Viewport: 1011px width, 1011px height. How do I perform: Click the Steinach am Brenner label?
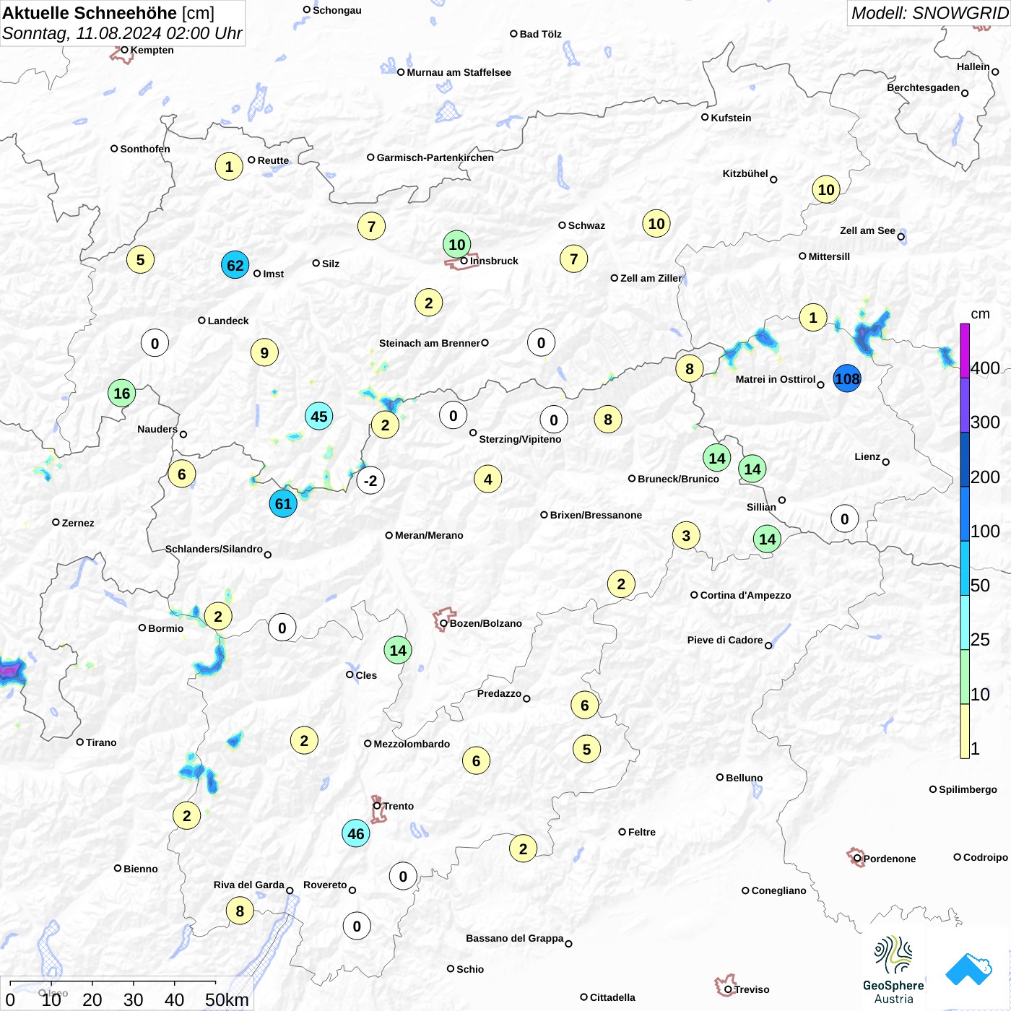(x=429, y=343)
